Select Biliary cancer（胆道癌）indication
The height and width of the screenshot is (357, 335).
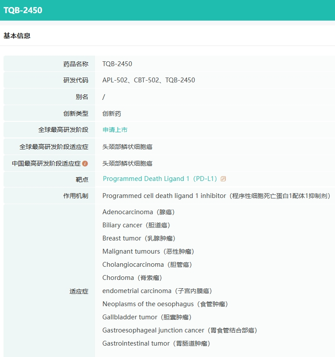coord(136,225)
